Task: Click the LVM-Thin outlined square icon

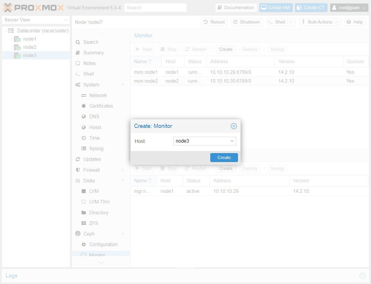Action: point(84,202)
